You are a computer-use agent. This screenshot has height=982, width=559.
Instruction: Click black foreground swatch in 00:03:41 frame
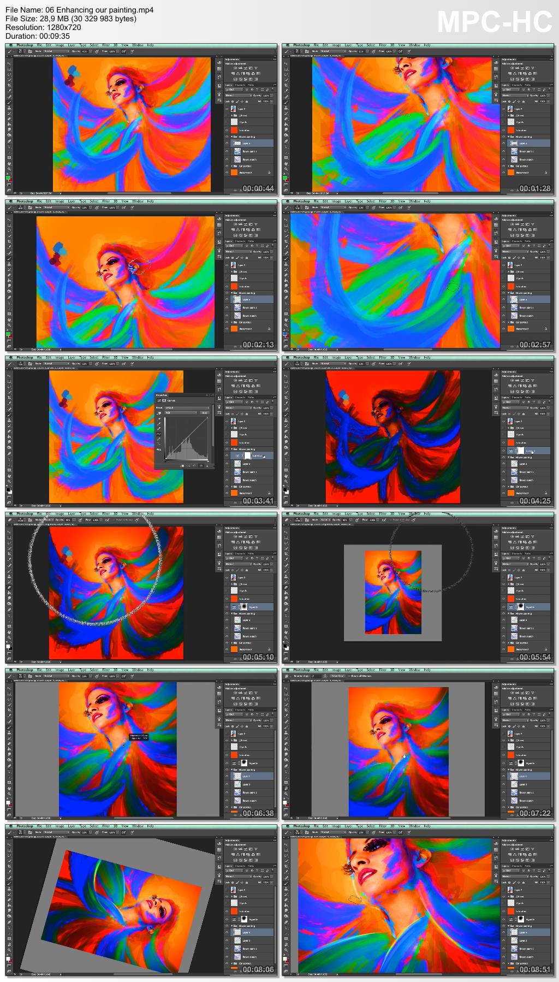[x=8, y=490]
